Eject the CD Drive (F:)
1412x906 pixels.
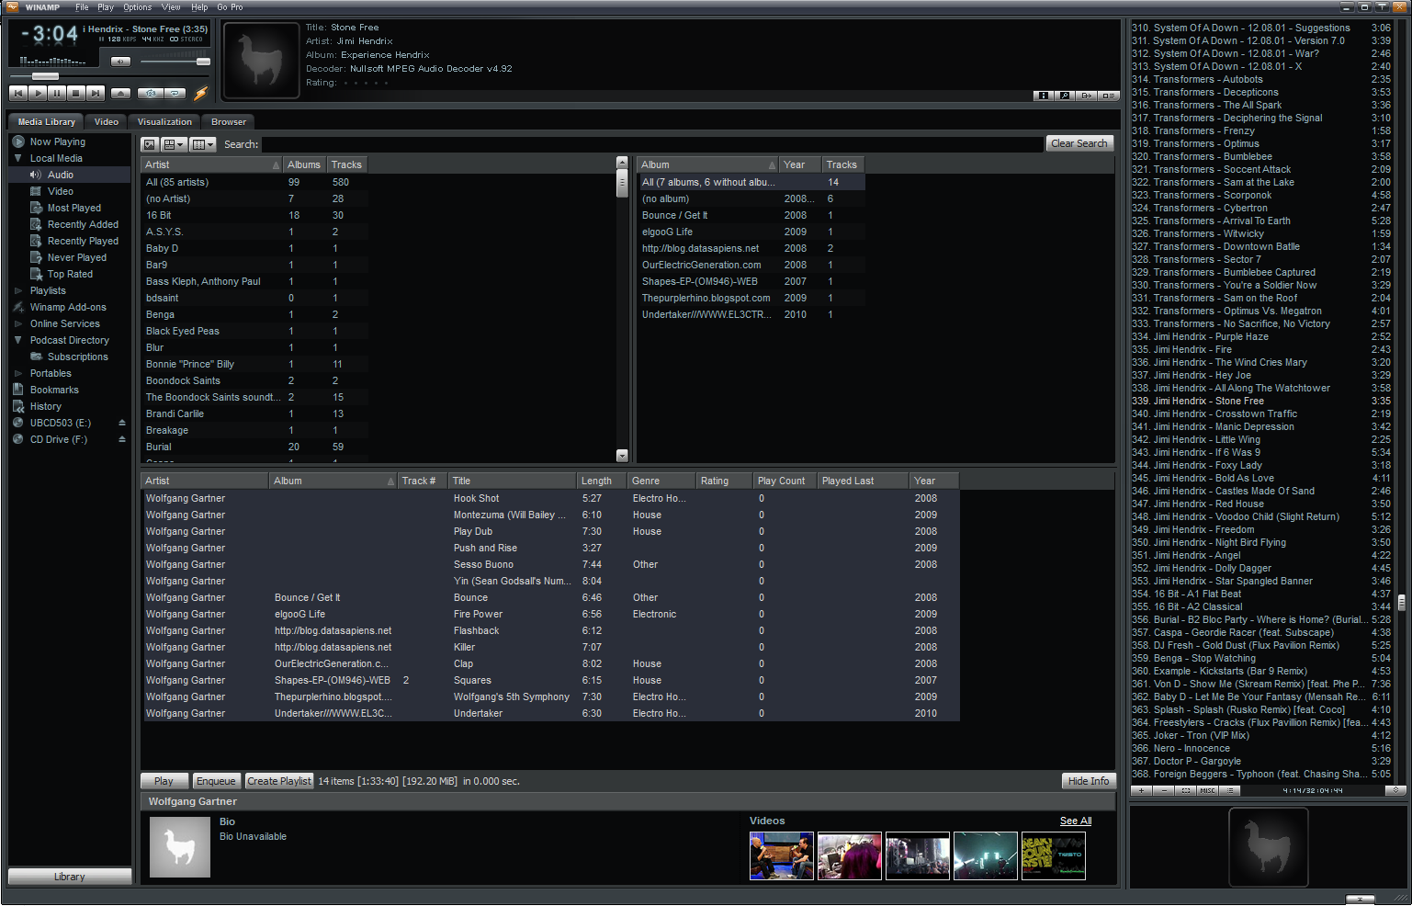point(121,439)
